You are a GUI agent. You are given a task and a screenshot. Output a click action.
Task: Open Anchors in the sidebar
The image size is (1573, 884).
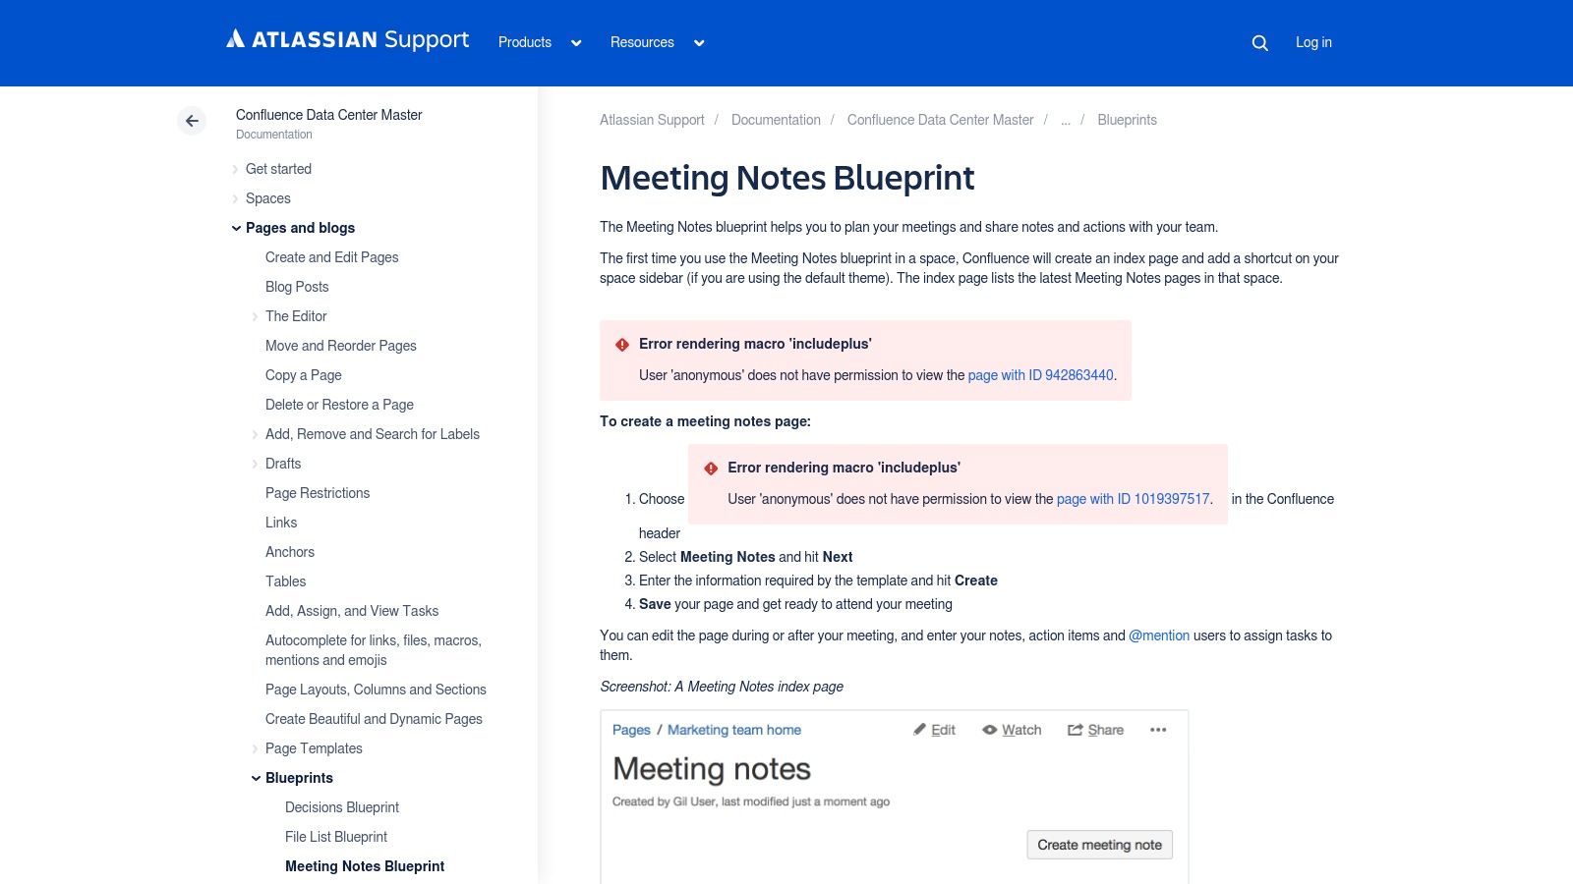coord(290,552)
